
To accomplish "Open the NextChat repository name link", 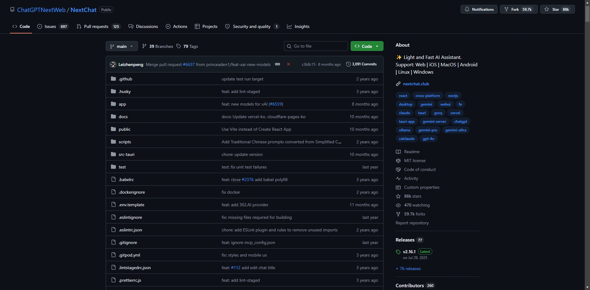I will pos(84,10).
